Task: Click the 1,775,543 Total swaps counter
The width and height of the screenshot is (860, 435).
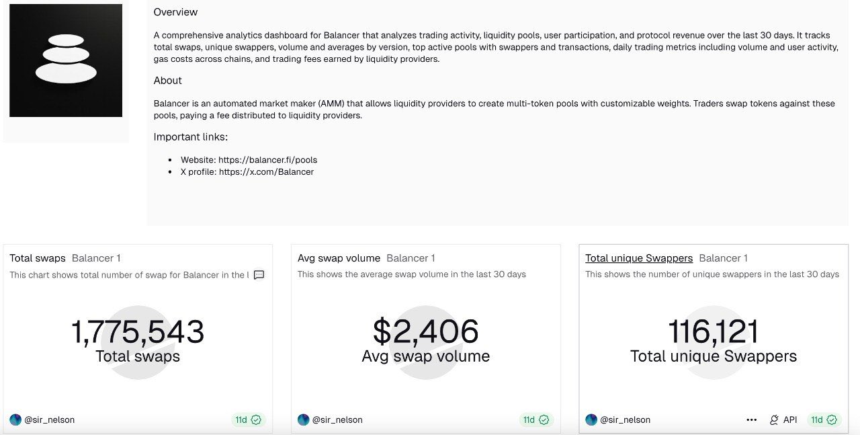Action: 138,333
